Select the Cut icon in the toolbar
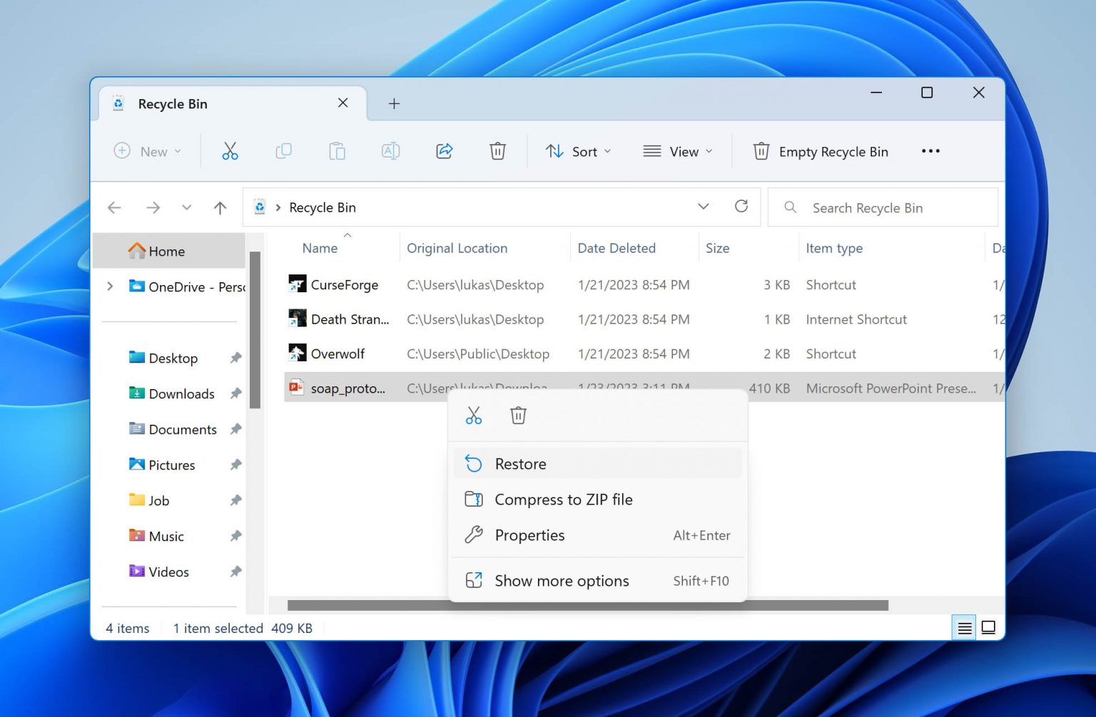The width and height of the screenshot is (1096, 717). tap(230, 150)
